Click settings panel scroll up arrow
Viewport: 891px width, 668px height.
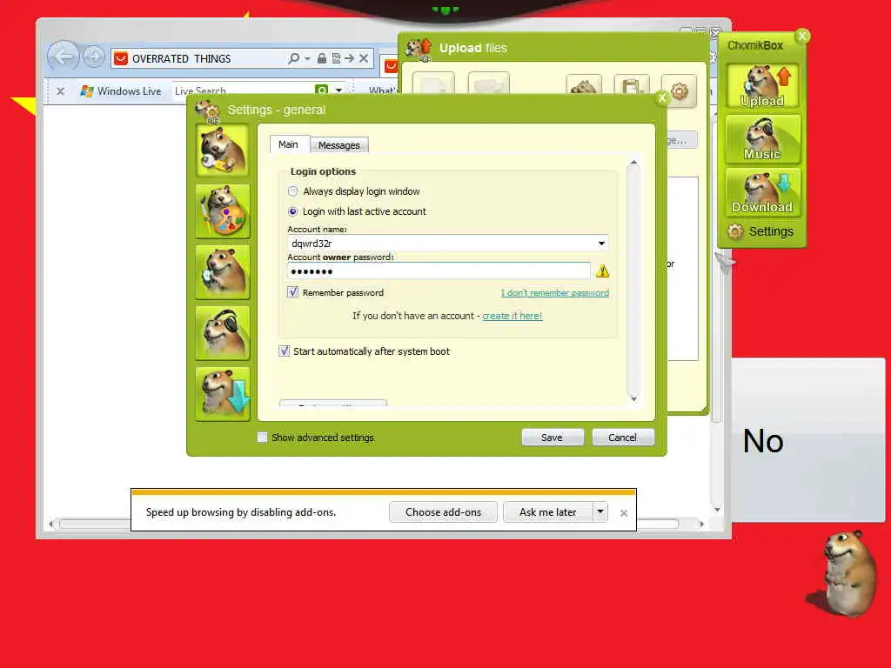pyautogui.click(x=633, y=164)
